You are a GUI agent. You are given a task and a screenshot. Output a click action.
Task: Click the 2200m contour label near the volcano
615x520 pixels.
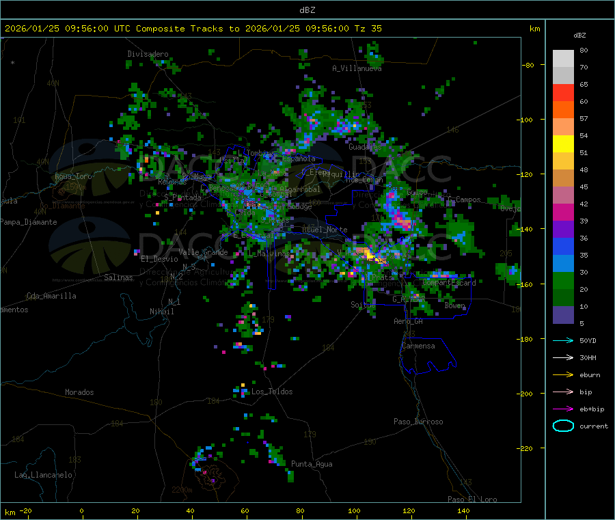[182, 490]
